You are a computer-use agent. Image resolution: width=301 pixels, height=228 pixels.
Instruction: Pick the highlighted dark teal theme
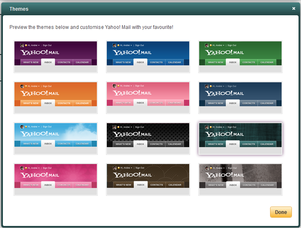240,138
